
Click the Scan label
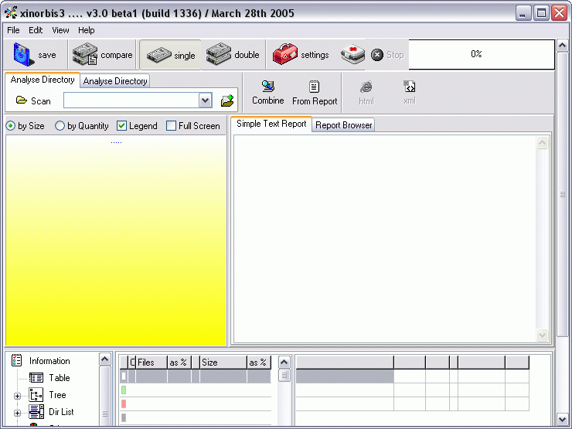coord(40,101)
